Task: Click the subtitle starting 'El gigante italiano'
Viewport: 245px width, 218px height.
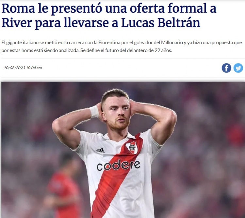Action: pos(122,47)
